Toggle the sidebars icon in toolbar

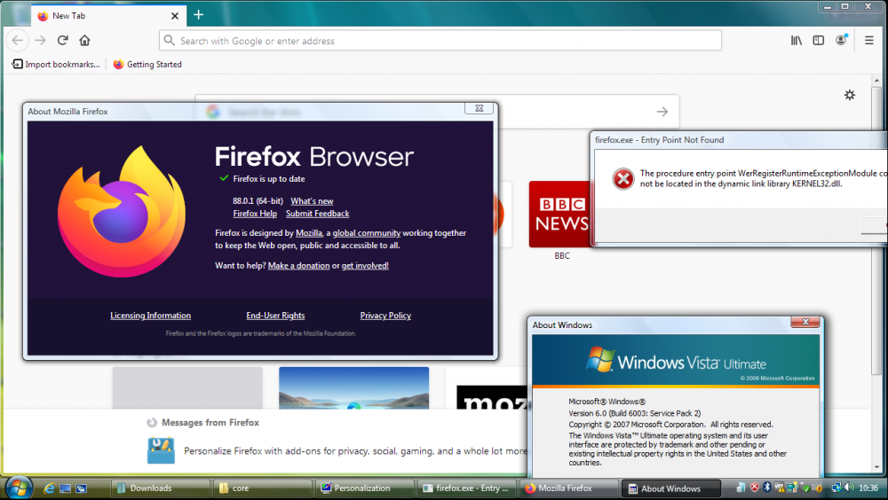click(818, 41)
